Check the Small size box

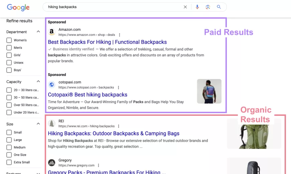coord(9,133)
